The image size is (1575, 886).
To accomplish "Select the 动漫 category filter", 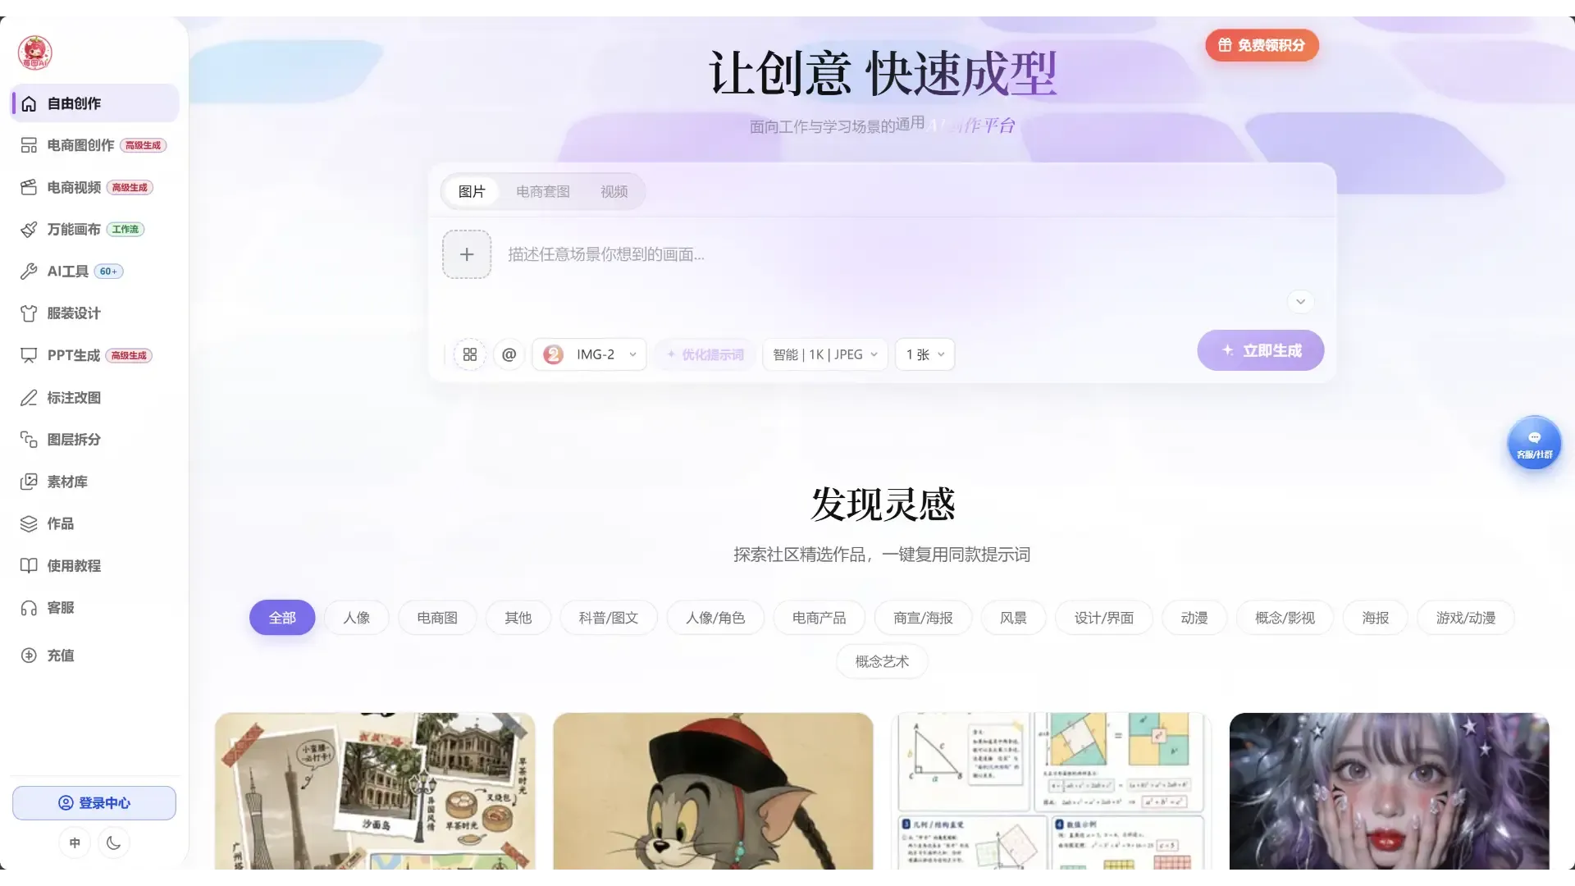I will pos(1194,618).
